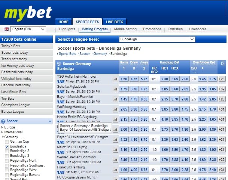Open statistics icon for Bayern Munich:Frankfurt
The image size is (228, 180).
[x=115, y=99]
